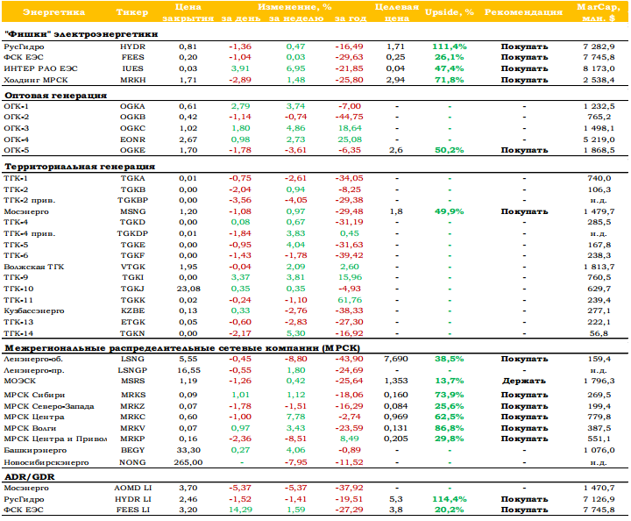
Task: Click the ticker 'KZBE'
Action: click(132, 310)
